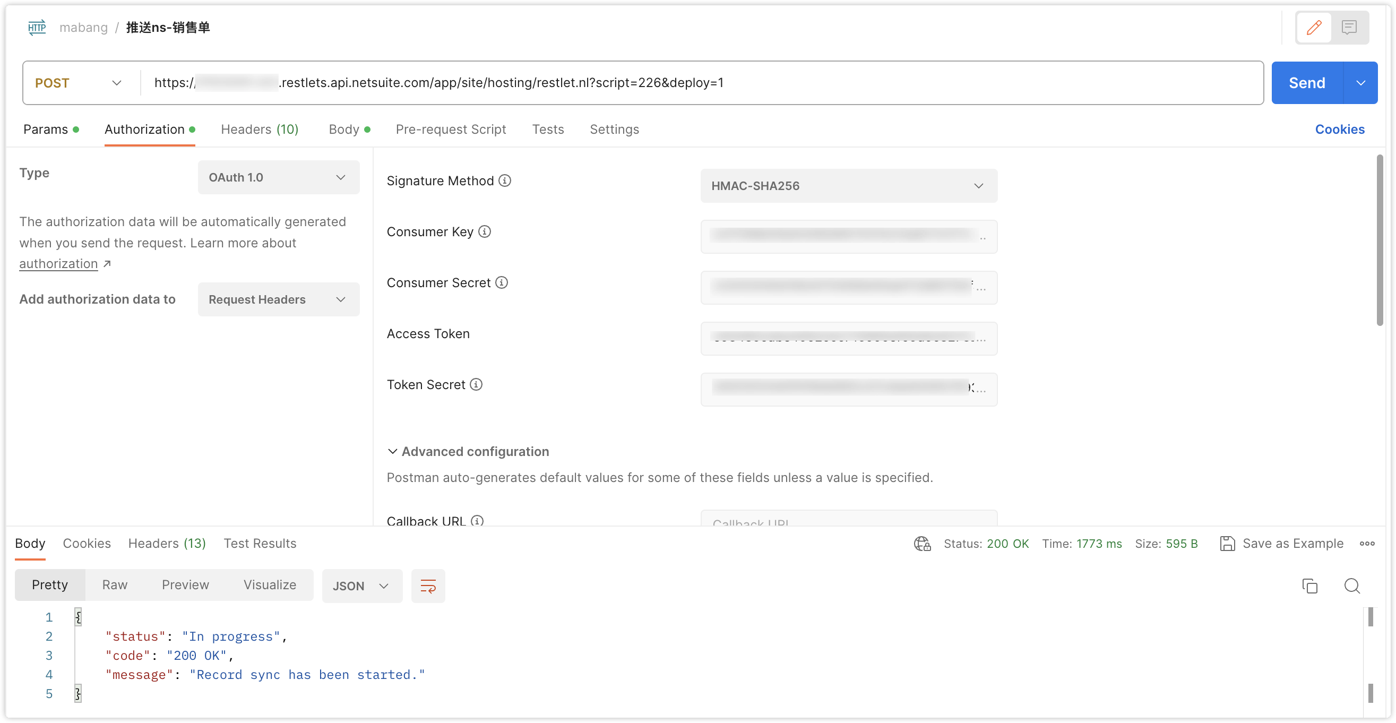Copy response body icon
The image size is (1396, 723).
[1309, 586]
